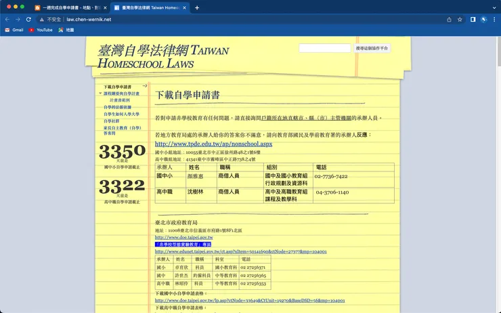Screen dimensions: 501x313
Task: Click the phone number 04-3706-1140
Action: point(332,192)
